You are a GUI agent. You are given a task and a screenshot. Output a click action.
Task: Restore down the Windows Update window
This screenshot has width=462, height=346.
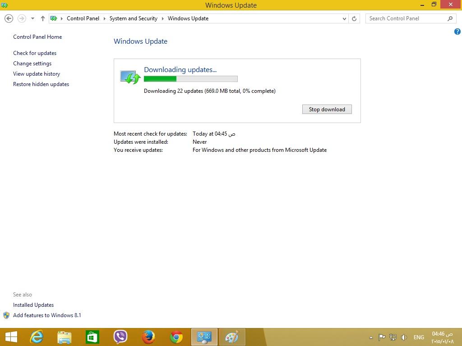click(434, 5)
